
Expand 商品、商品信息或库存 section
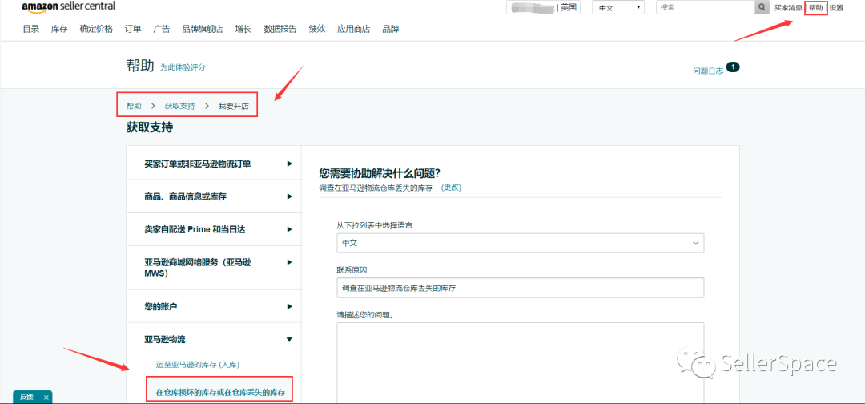[214, 196]
